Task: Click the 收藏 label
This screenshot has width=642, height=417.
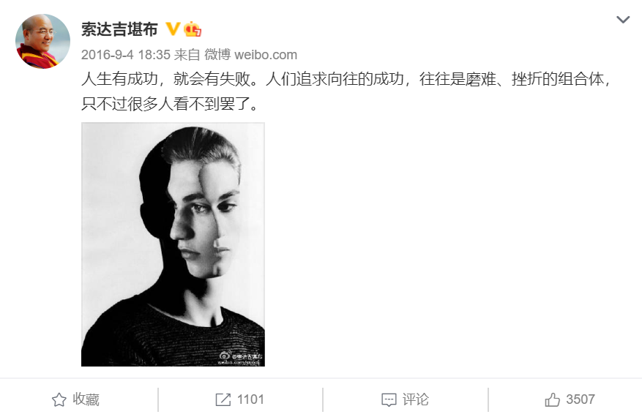Action: pyautogui.click(x=86, y=399)
